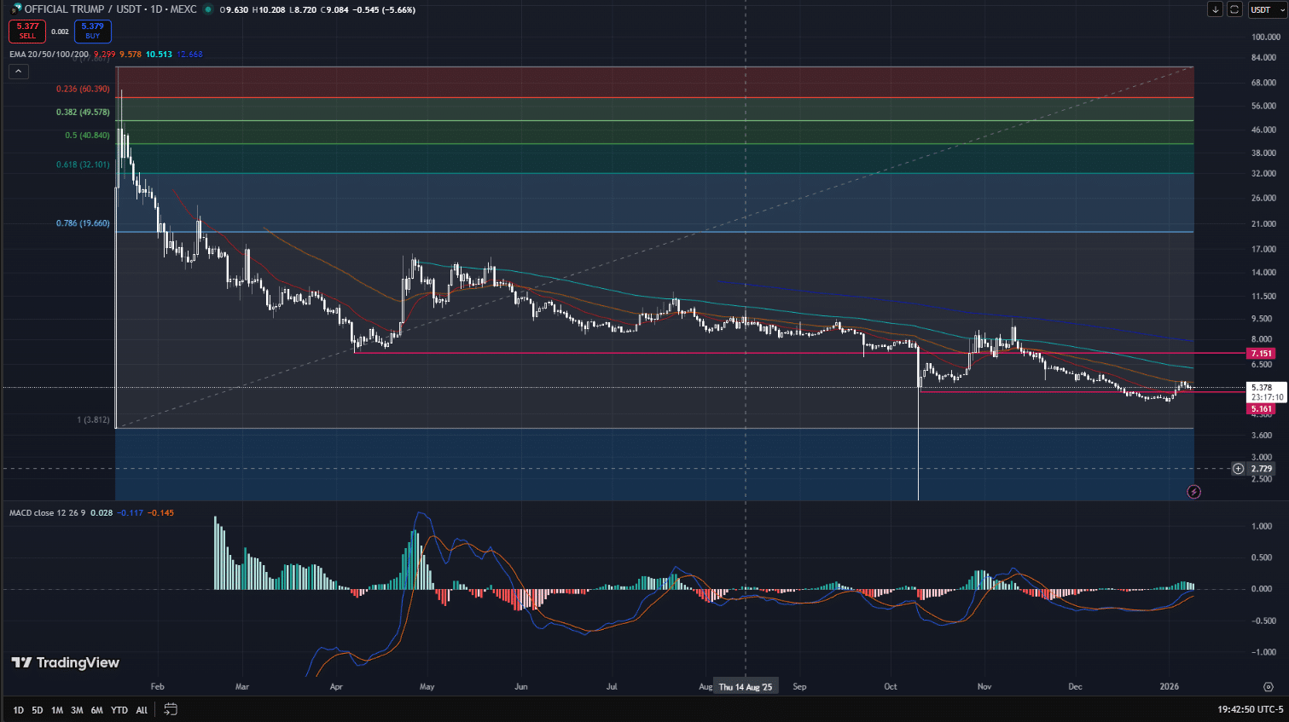Click the down-arrow icon beside the USDT selector

(1215, 9)
